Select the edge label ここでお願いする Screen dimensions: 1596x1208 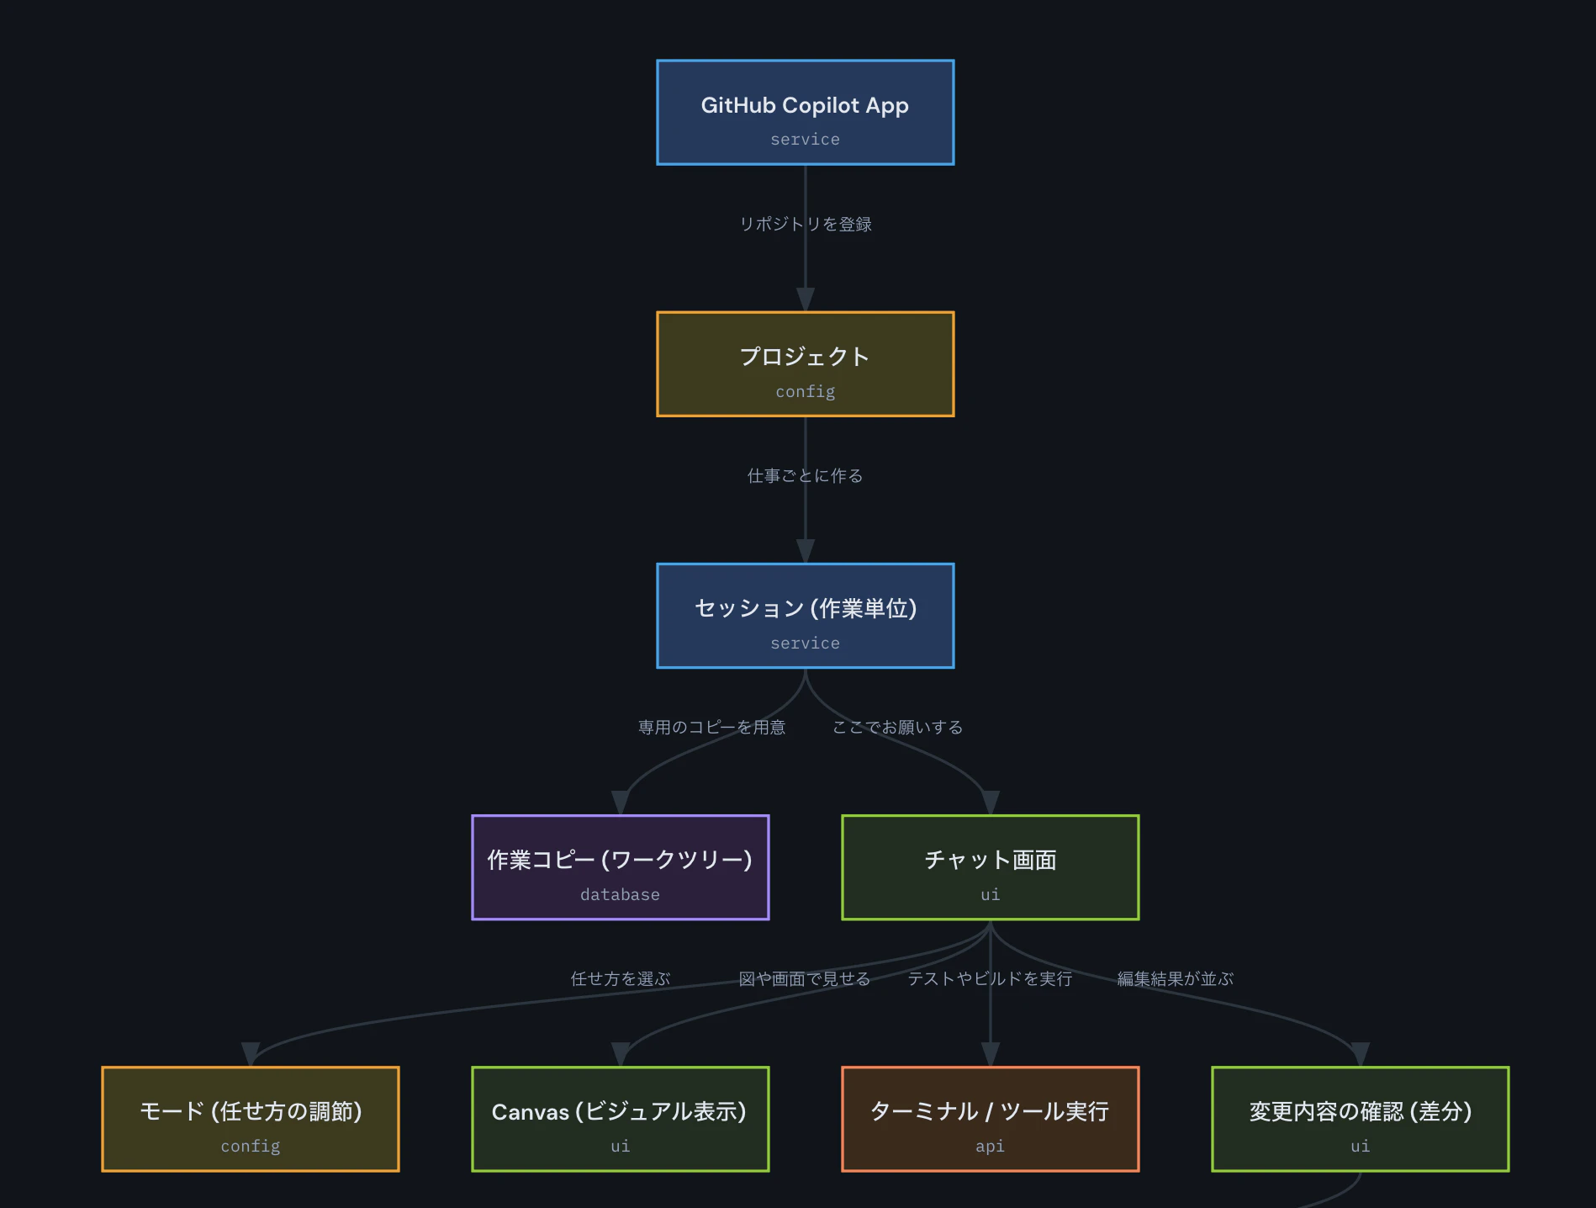point(898,727)
